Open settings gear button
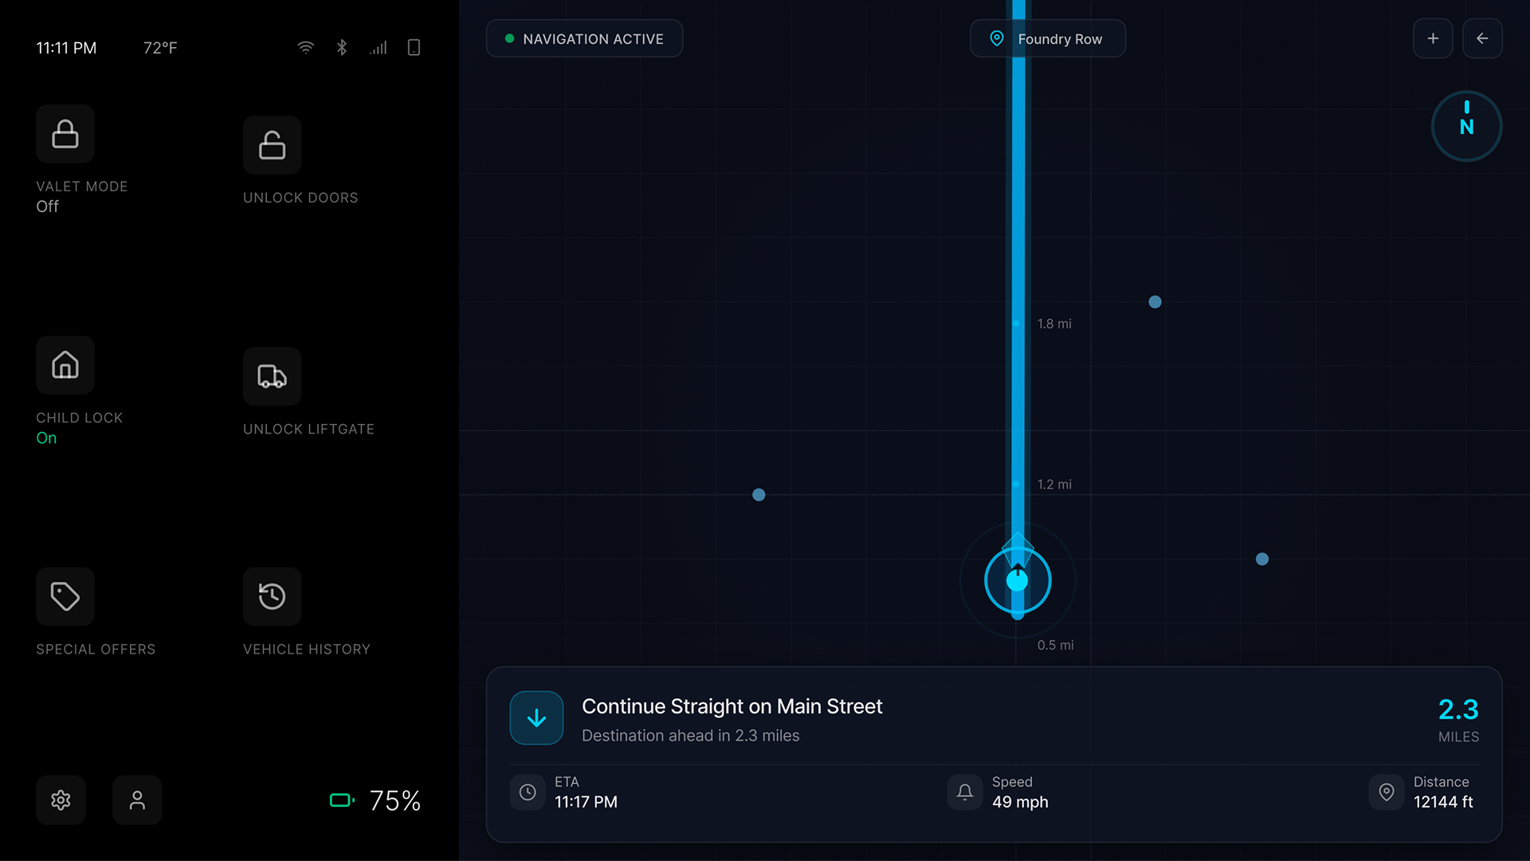1530x861 pixels. [x=61, y=800]
